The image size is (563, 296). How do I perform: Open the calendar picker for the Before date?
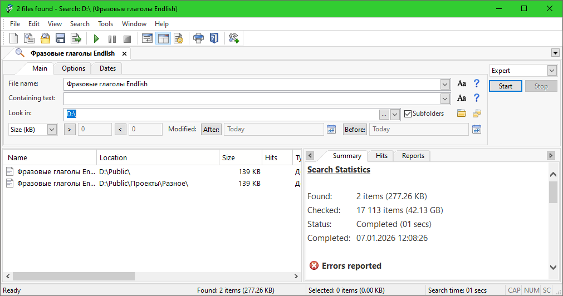(476, 129)
